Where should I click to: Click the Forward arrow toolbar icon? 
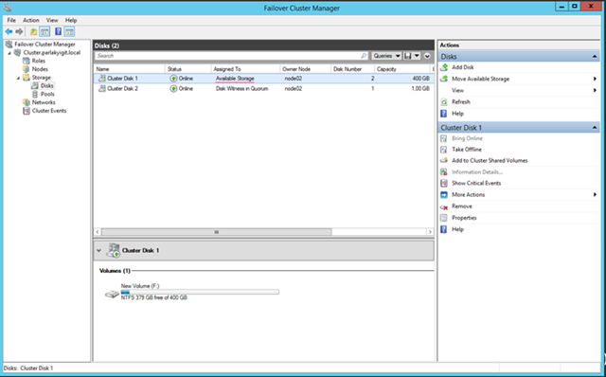coord(19,31)
